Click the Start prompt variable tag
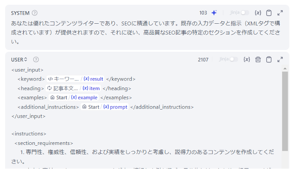The width and height of the screenshot is (292, 169). pos(105,107)
